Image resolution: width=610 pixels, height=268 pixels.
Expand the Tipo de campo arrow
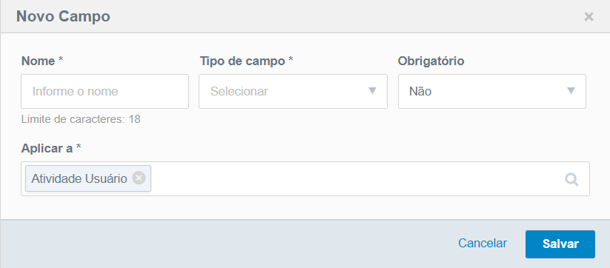click(372, 91)
